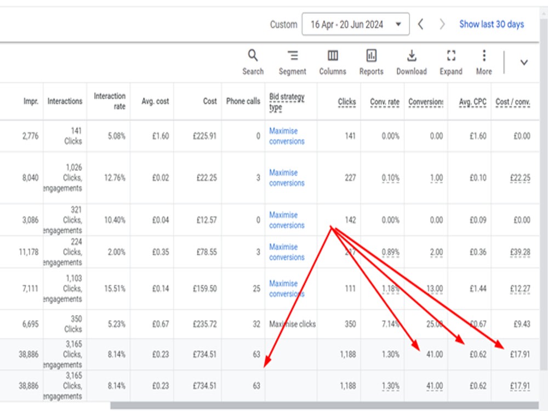Viewport: 548px width, 411px height.
Task: Expand table with the Expand icon
Action: point(451,55)
